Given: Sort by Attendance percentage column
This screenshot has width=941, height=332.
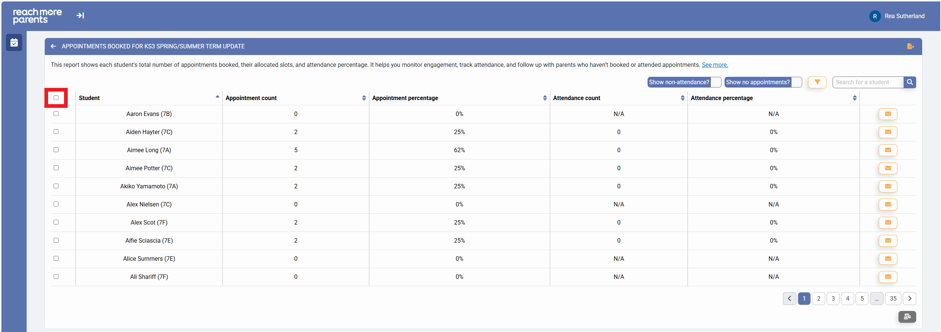Looking at the screenshot, I should point(854,98).
